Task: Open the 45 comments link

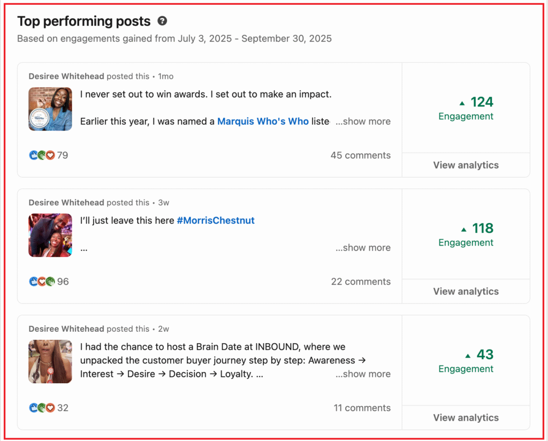Action: [360, 155]
